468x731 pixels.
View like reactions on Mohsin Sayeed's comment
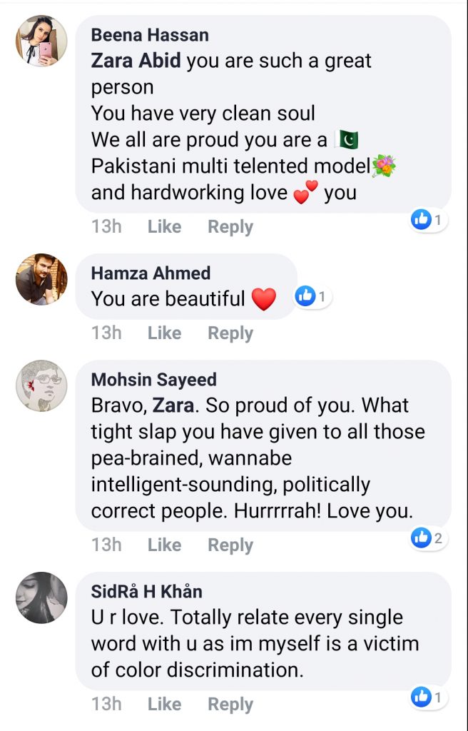429,539
